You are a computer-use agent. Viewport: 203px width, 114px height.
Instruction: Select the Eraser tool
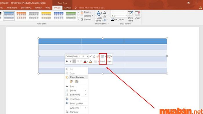click(137, 15)
